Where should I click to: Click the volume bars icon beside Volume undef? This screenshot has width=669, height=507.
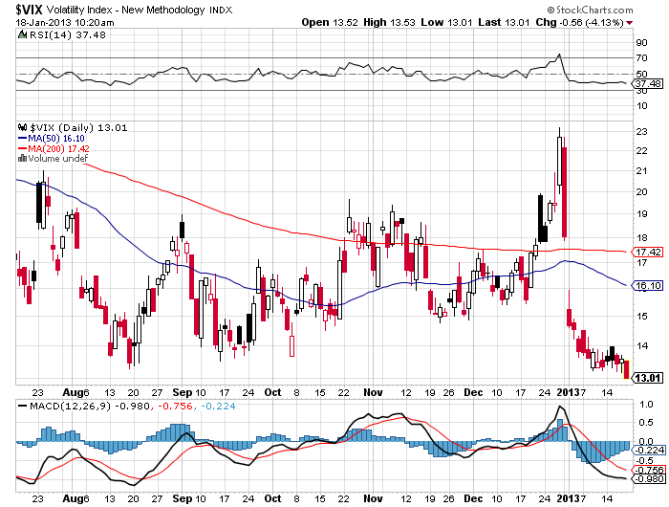point(23,159)
